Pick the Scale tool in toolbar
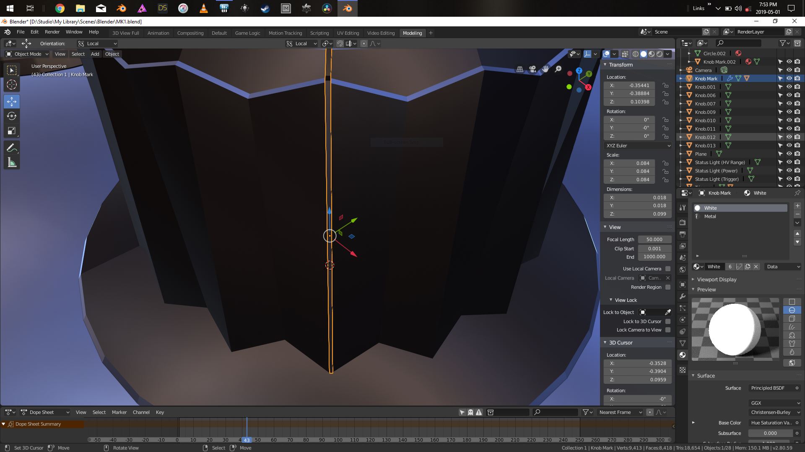 coord(12,131)
